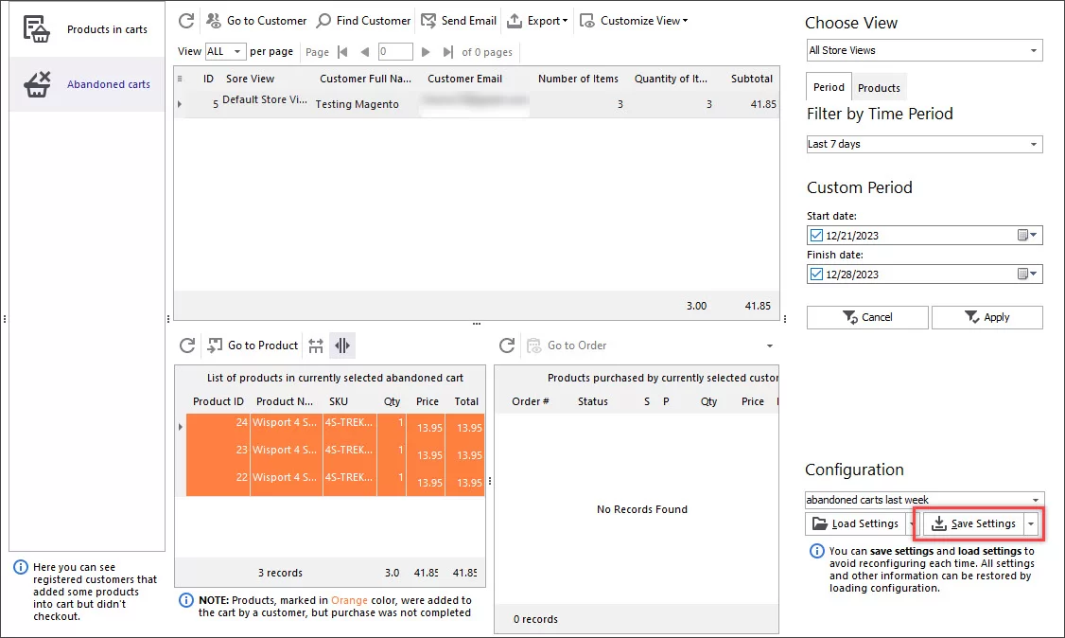Open the Start date calendar picker

click(1027, 235)
